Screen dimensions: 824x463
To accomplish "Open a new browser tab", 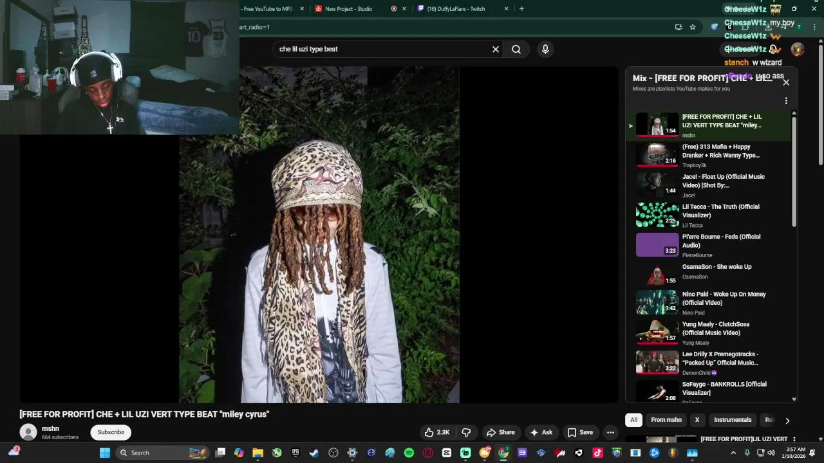I will click(x=521, y=8).
